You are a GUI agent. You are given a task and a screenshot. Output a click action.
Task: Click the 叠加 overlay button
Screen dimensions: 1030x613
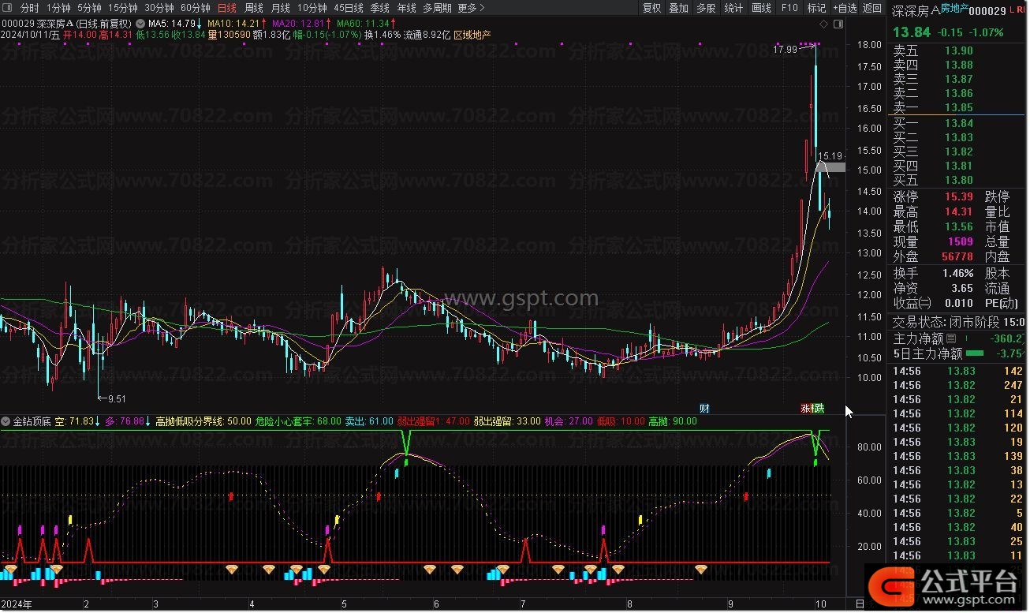tap(678, 8)
